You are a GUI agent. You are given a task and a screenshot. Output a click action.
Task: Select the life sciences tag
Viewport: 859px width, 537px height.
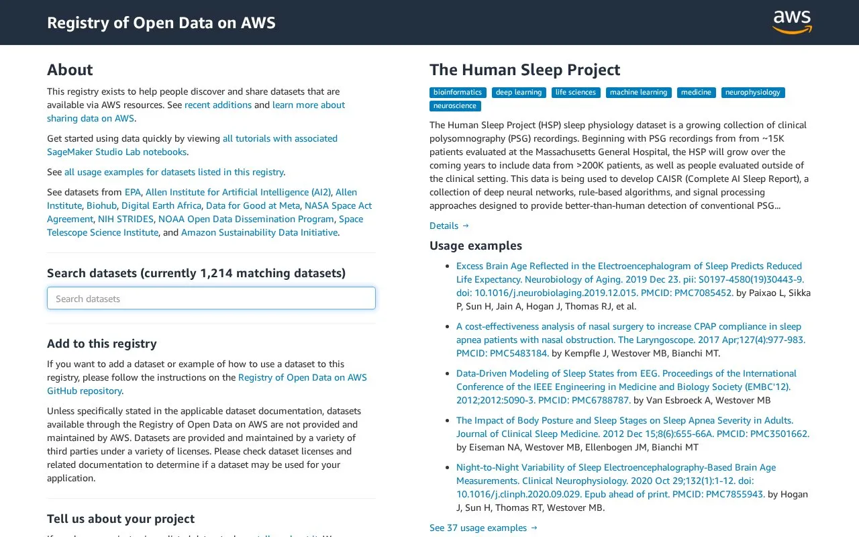(x=576, y=93)
